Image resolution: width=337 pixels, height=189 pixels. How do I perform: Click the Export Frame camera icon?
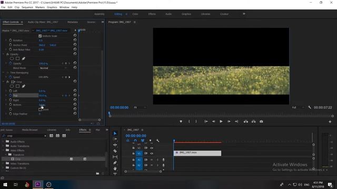(261, 121)
